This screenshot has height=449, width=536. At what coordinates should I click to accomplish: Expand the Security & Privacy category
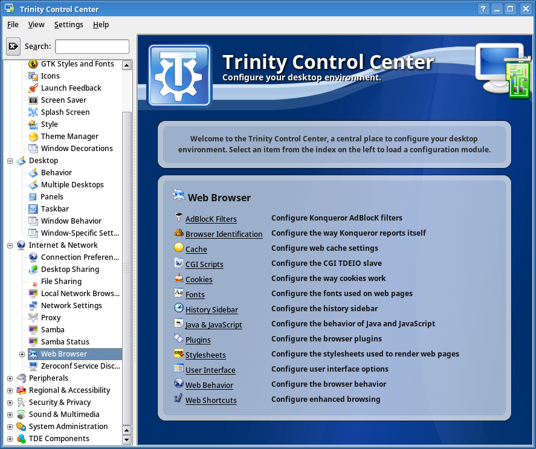pyautogui.click(x=10, y=402)
